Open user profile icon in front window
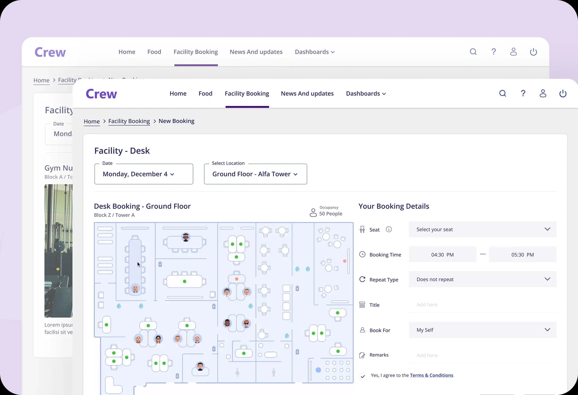The width and height of the screenshot is (578, 395). coord(543,94)
